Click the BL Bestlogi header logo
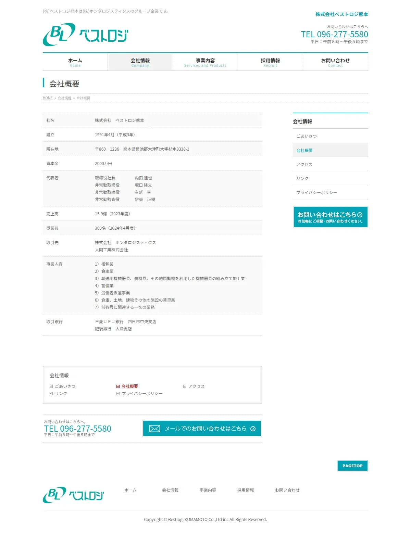411x533 pixels. pyautogui.click(x=85, y=35)
